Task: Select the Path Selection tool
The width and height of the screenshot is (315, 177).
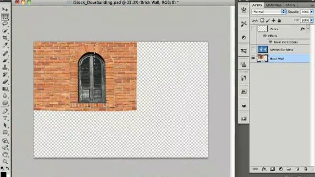Action: 5,125
